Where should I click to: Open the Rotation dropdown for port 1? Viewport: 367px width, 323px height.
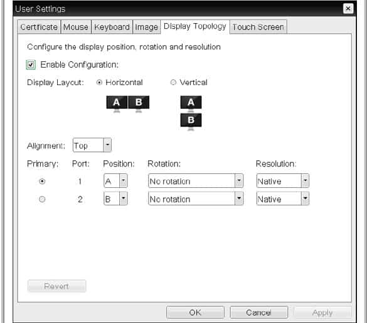(x=196, y=180)
